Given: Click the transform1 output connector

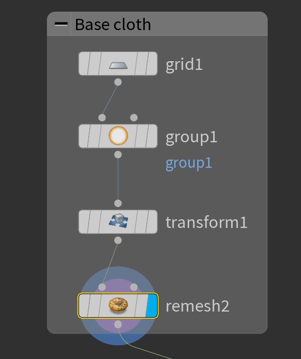Looking at the screenshot, I should [118, 240].
